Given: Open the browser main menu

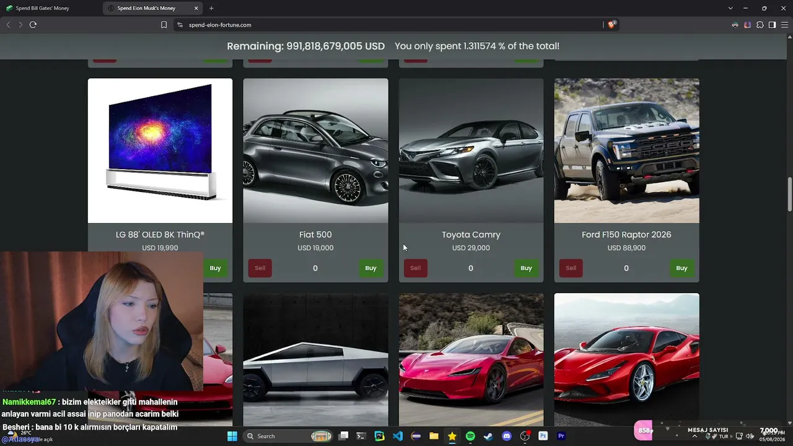Looking at the screenshot, I should pyautogui.click(x=784, y=25).
